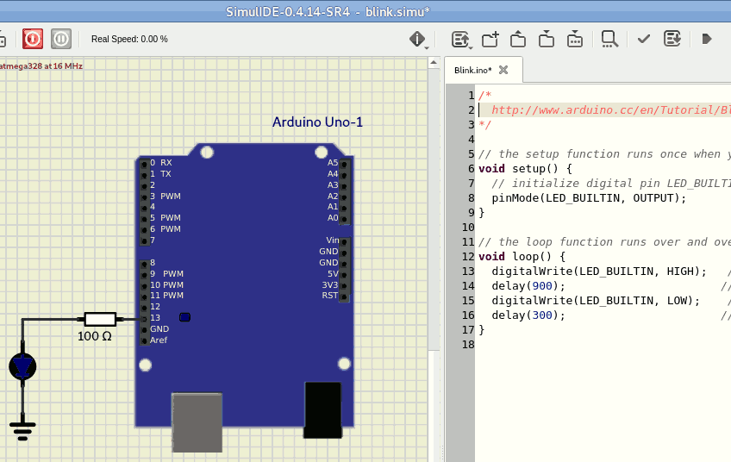
Task: Select the ground symbol in the circuit
Action: click(x=22, y=430)
